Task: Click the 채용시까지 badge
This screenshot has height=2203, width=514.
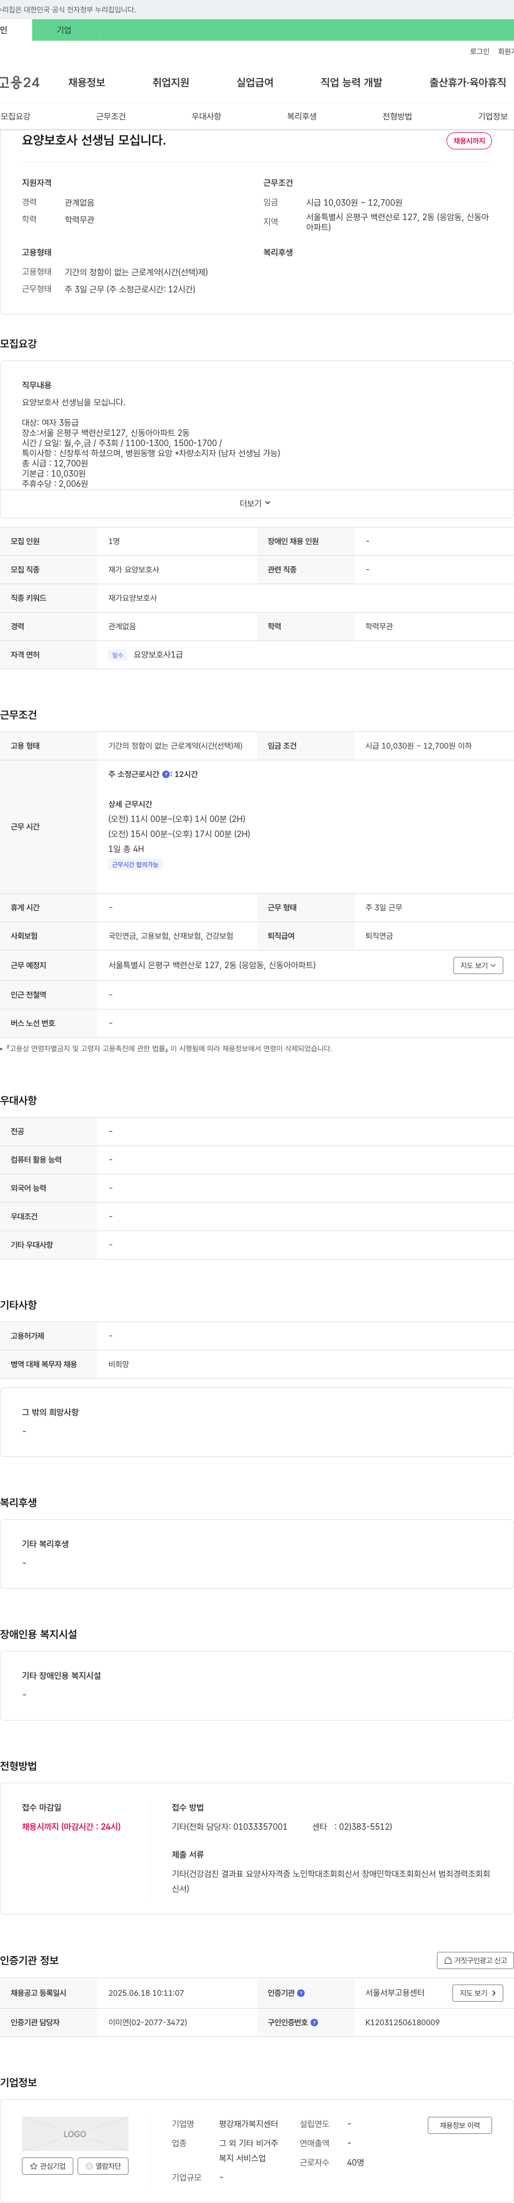Action: tap(468, 141)
